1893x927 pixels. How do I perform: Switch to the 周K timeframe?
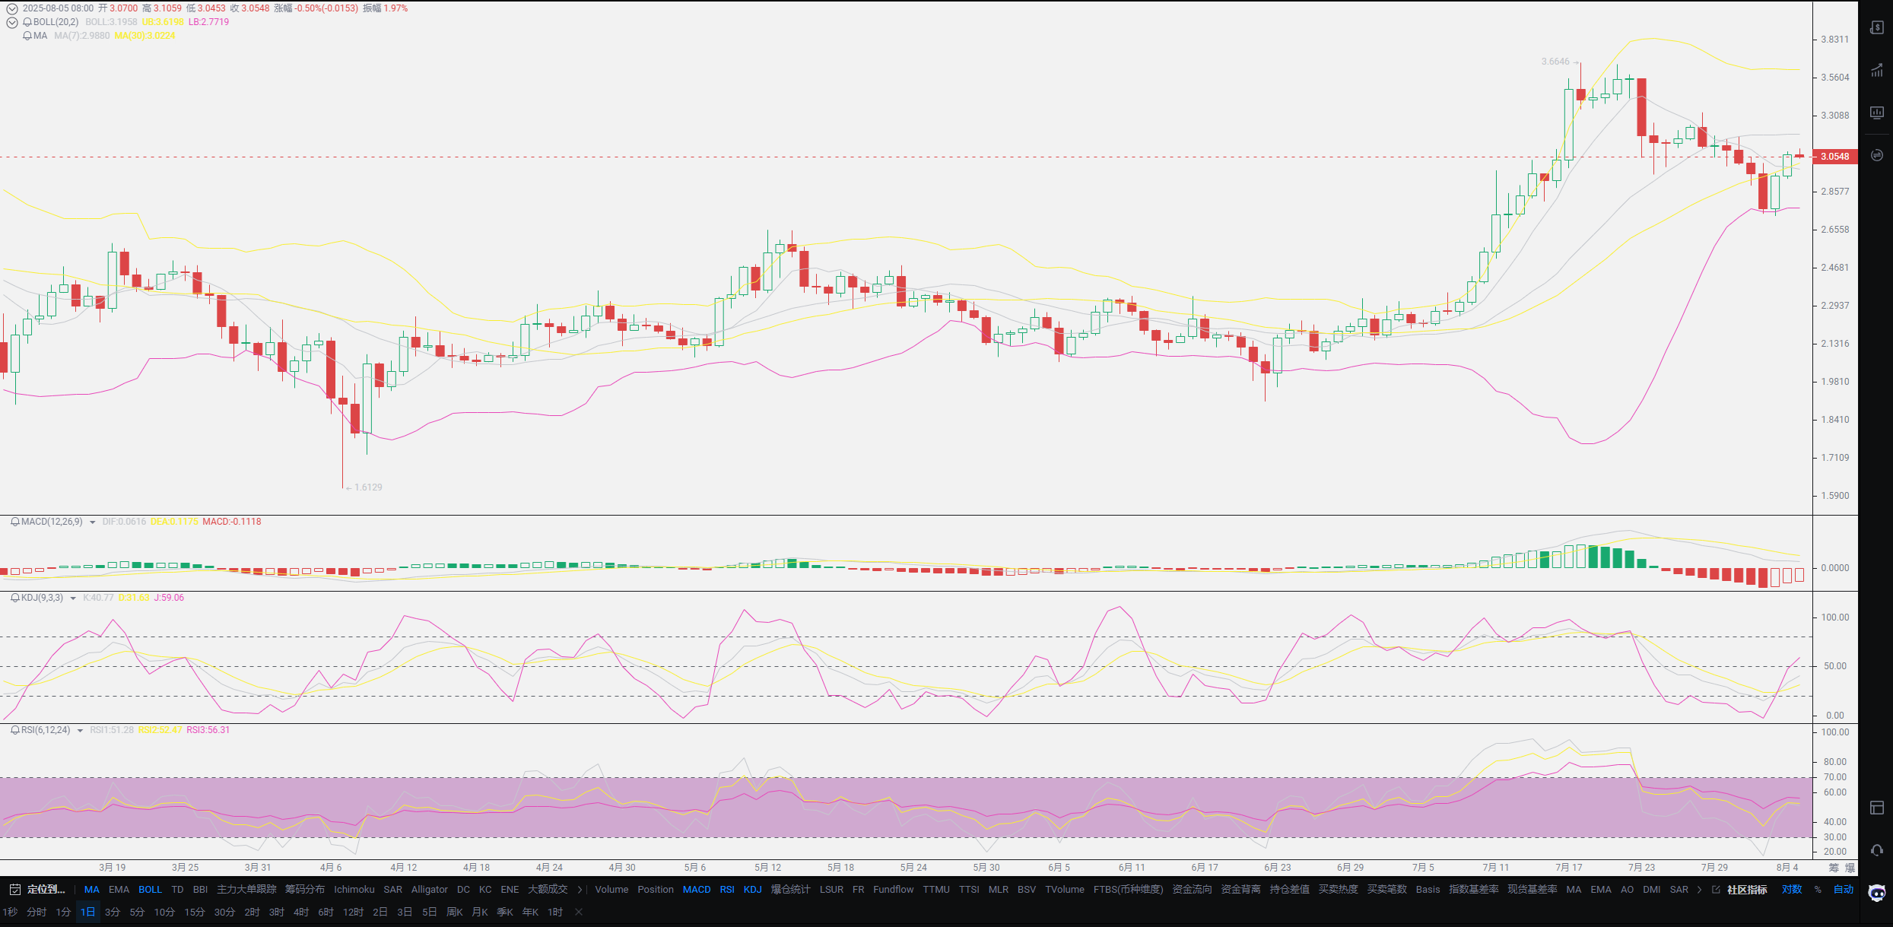click(x=455, y=912)
